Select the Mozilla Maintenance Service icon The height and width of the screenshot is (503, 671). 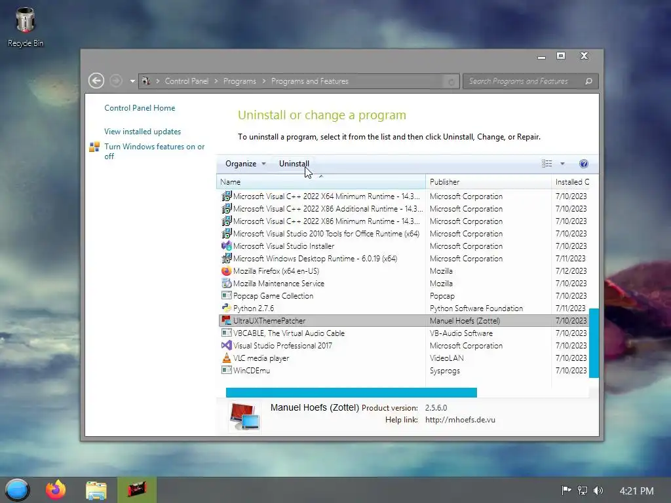click(226, 283)
